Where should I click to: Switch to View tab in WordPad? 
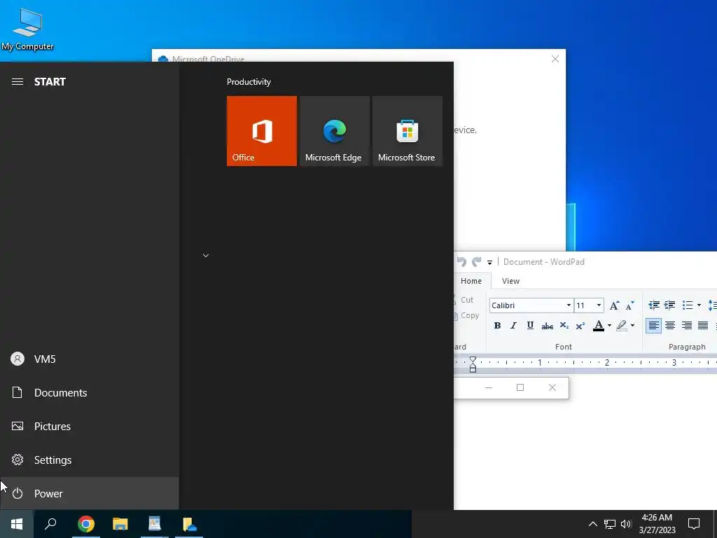point(510,281)
